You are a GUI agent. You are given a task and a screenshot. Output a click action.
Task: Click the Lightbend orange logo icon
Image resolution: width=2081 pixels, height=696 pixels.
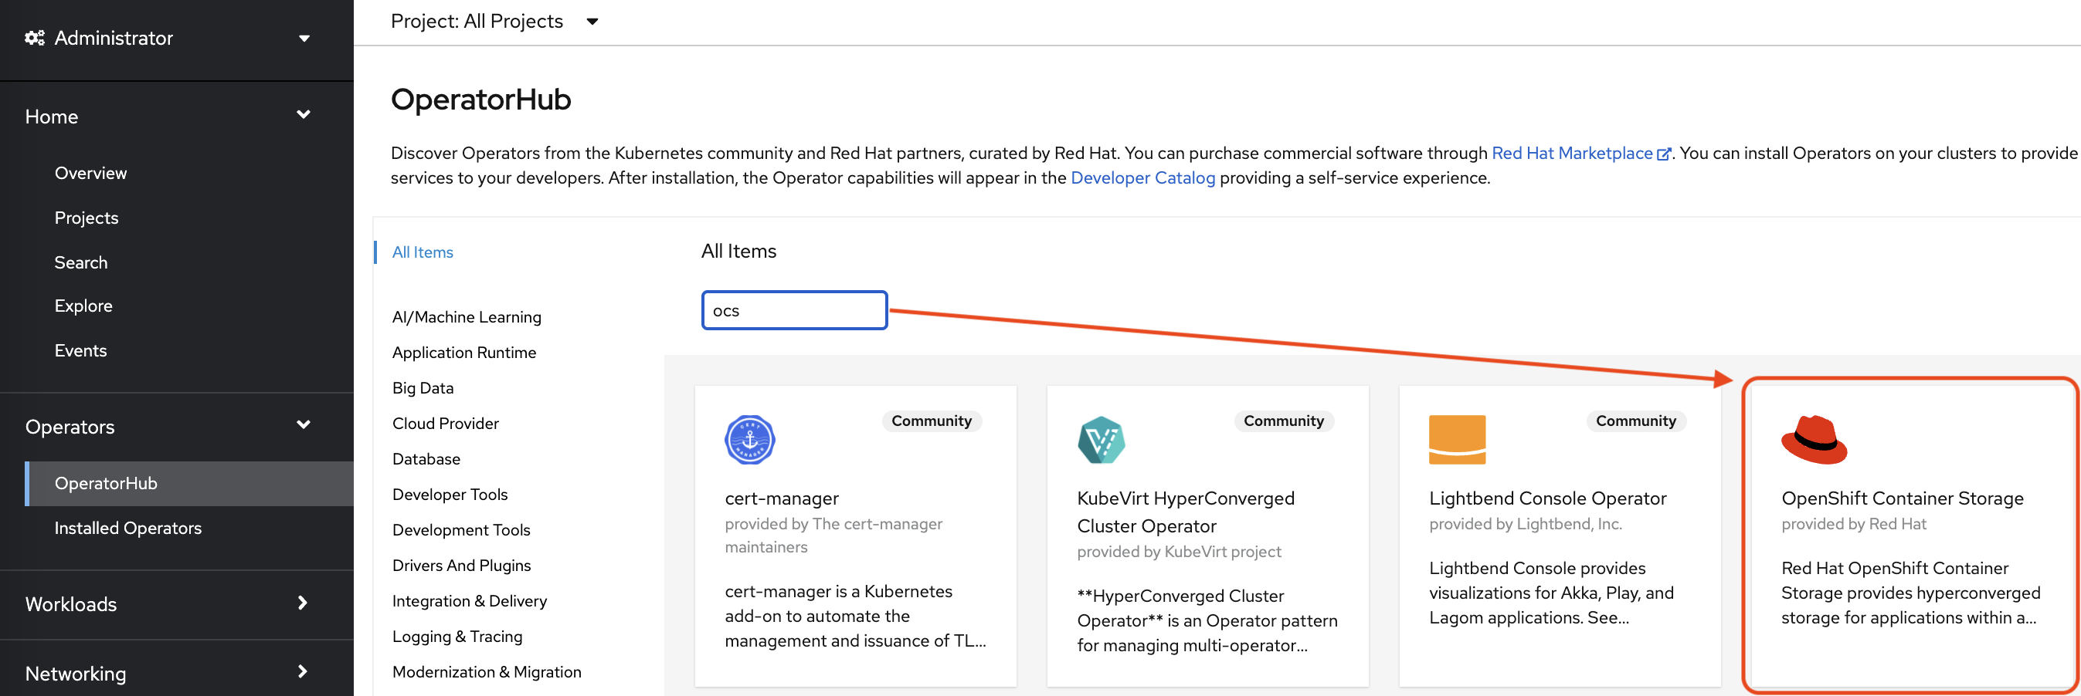1457,440
